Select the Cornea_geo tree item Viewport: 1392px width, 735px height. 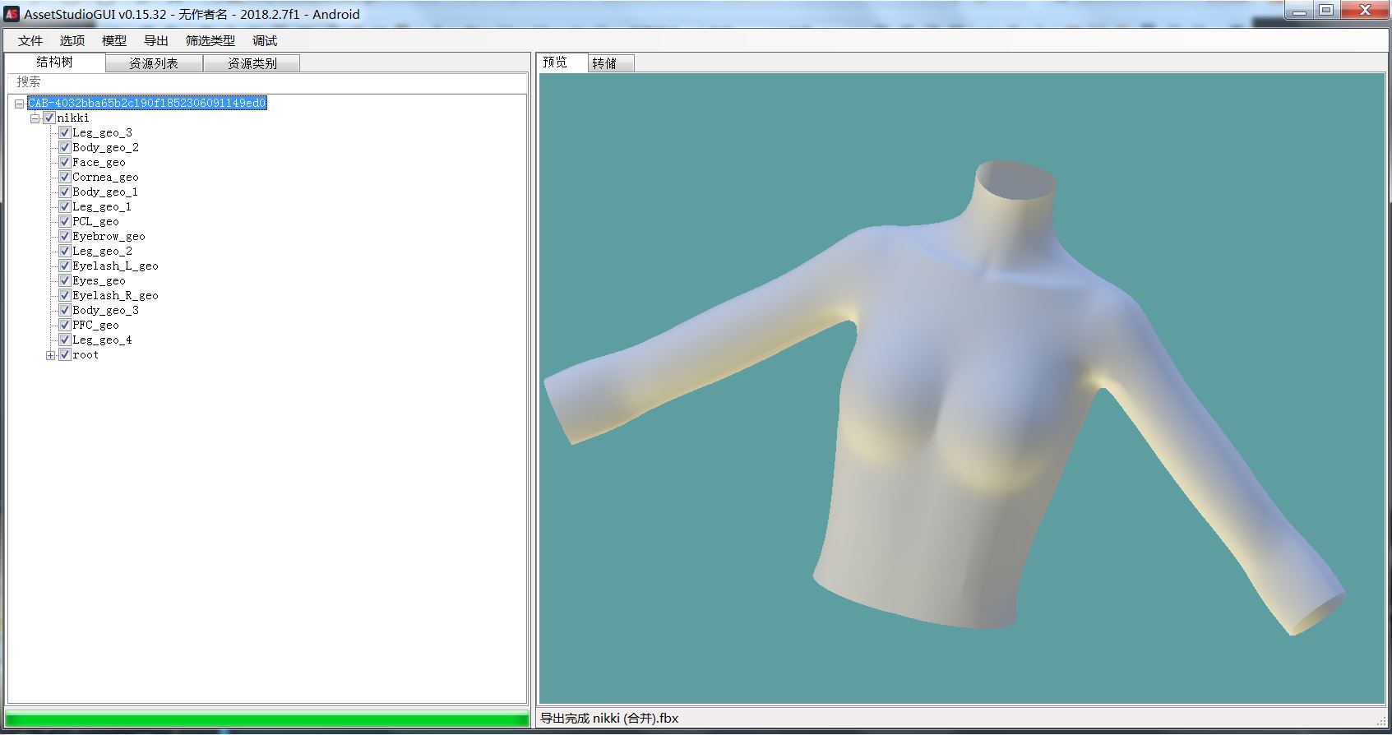105,177
